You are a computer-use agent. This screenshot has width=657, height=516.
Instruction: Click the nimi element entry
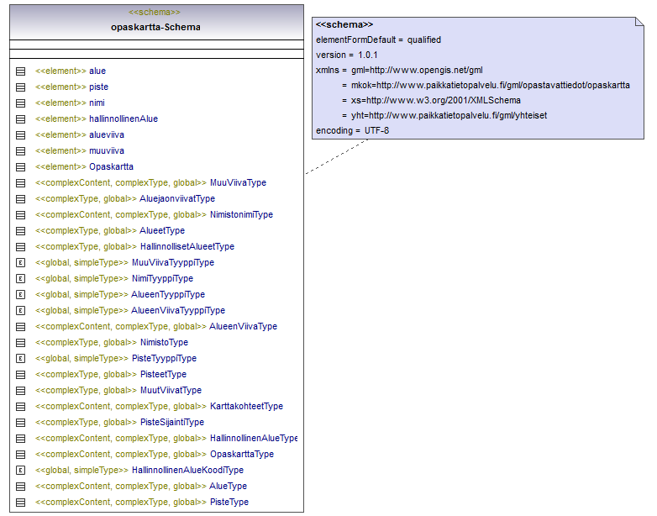click(x=97, y=103)
